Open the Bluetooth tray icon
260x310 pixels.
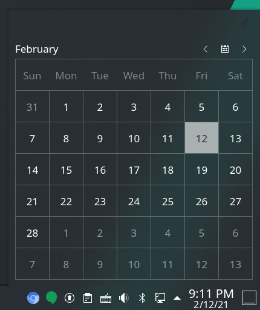tap(142, 298)
